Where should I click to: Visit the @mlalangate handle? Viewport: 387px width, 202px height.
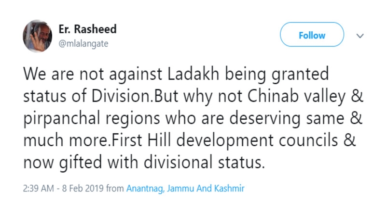pos(83,44)
